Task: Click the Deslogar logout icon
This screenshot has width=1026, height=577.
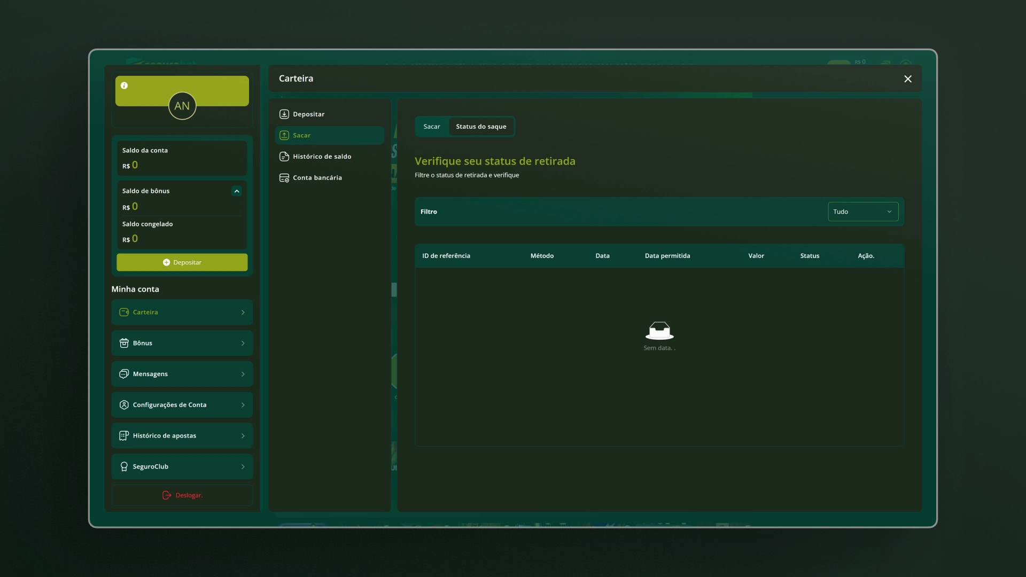Action: [x=166, y=495]
